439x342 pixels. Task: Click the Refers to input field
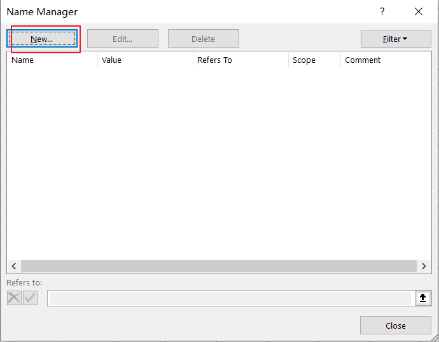point(230,298)
